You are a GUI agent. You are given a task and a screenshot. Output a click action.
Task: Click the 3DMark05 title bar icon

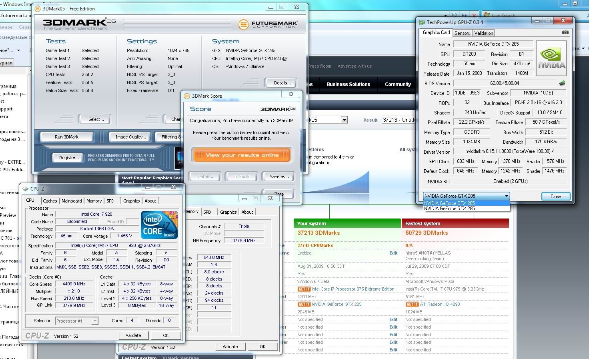(38, 8)
